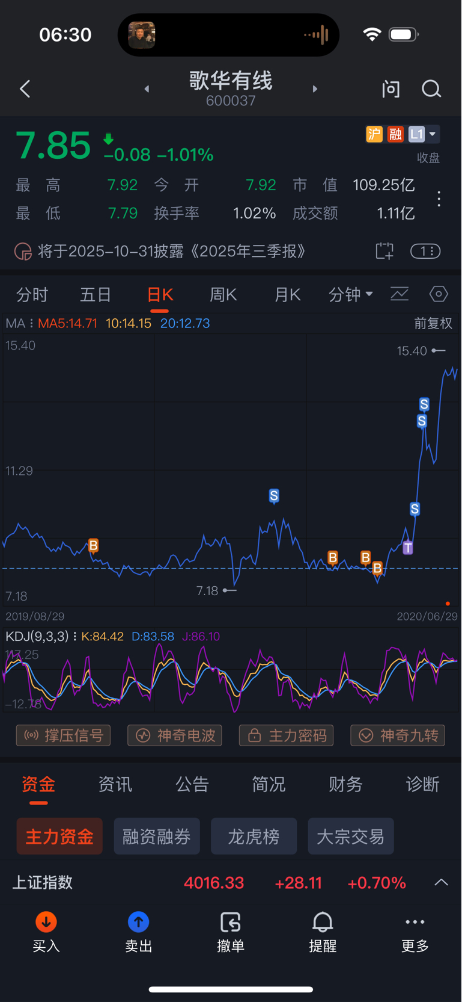This screenshot has width=462, height=1002.
Task: Select the 资金 section tab
Action: [x=38, y=784]
